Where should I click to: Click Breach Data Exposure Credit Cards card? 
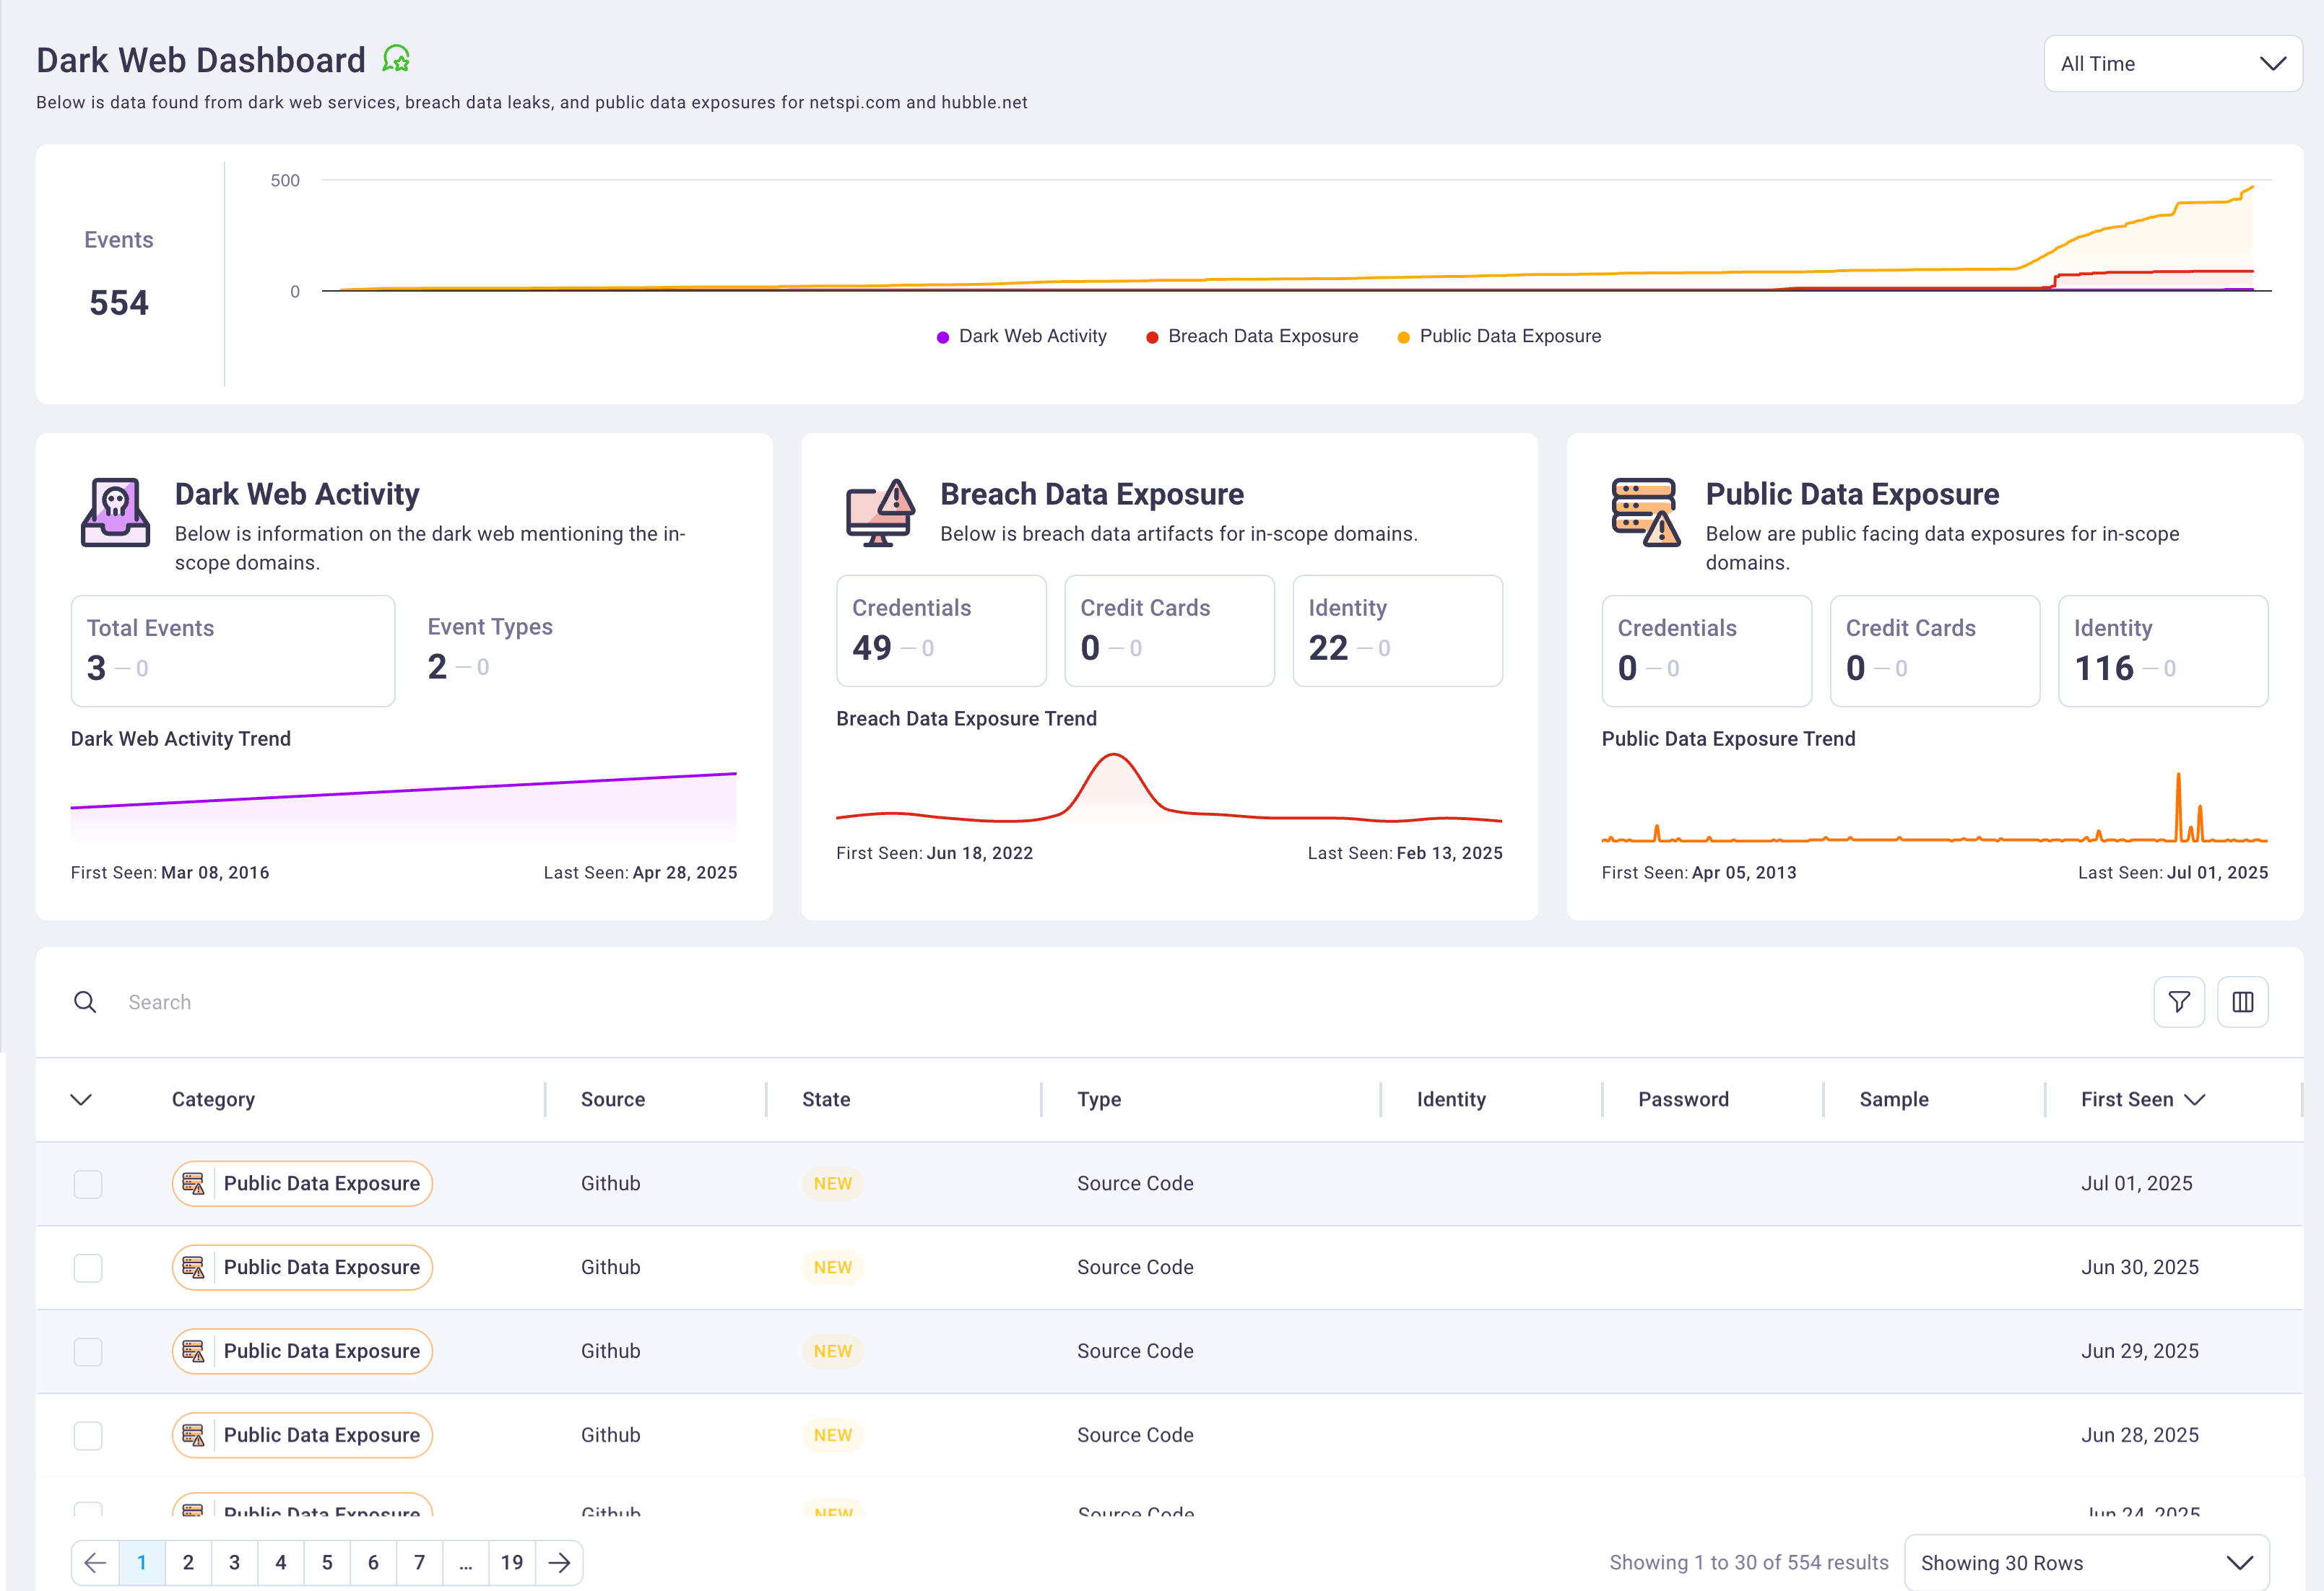point(1169,631)
